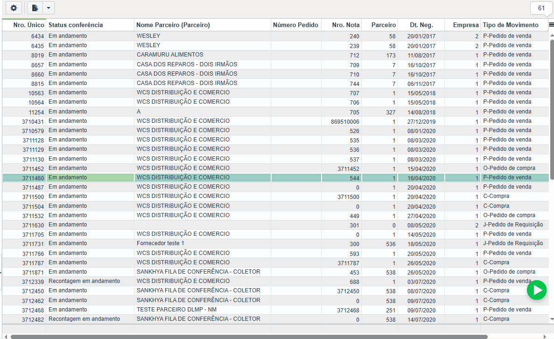The height and width of the screenshot is (339, 554).
Task: Click date 09/07/2020 in row 3712462
Action: [x=421, y=300]
